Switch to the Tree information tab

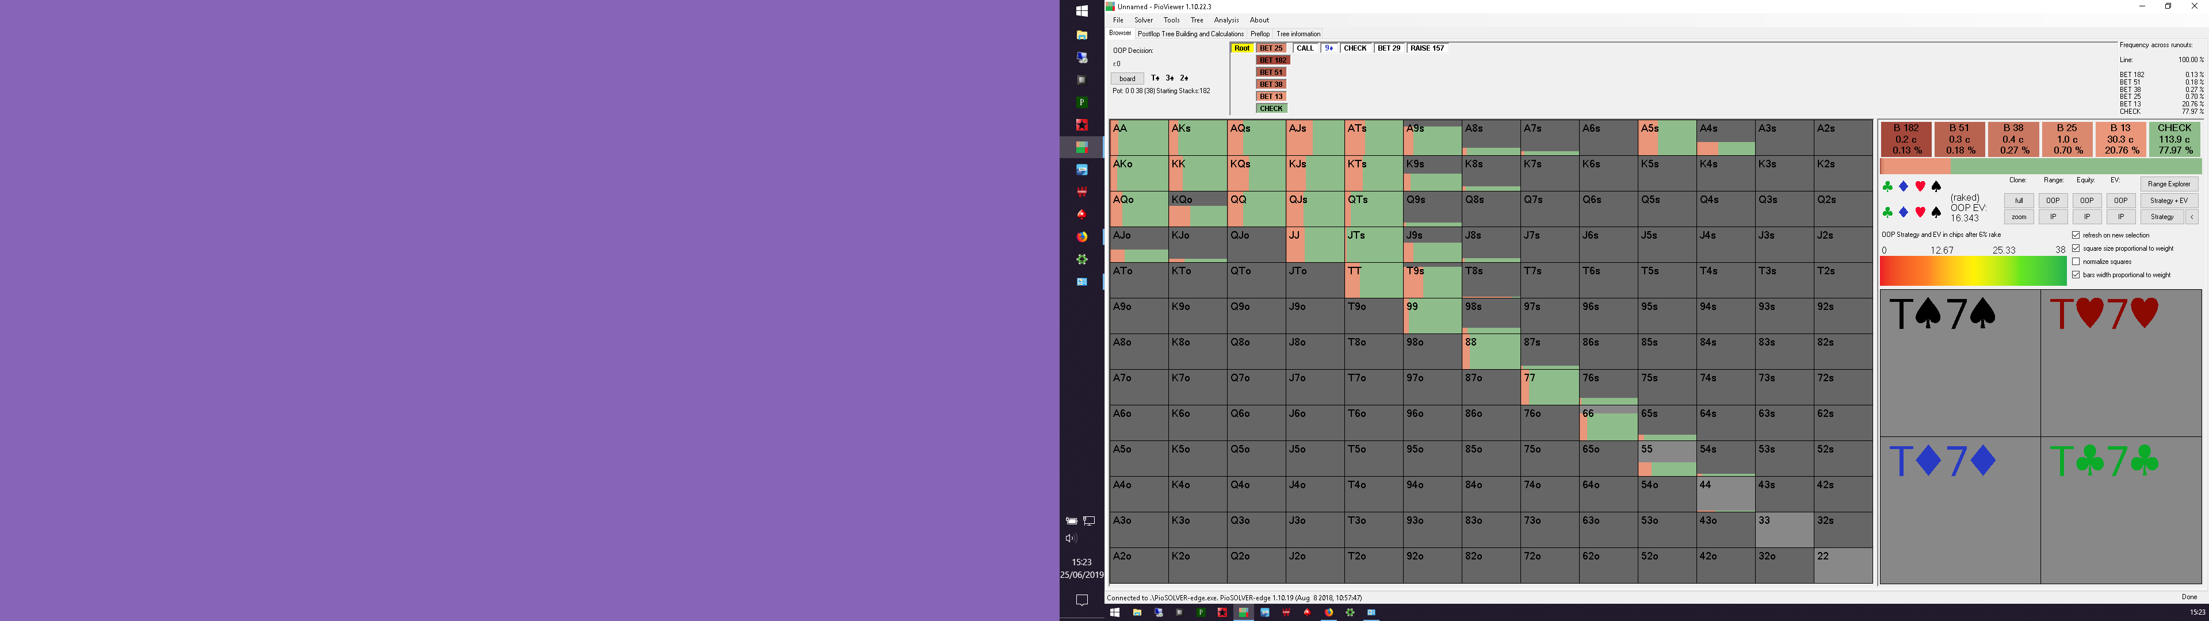1298,34
